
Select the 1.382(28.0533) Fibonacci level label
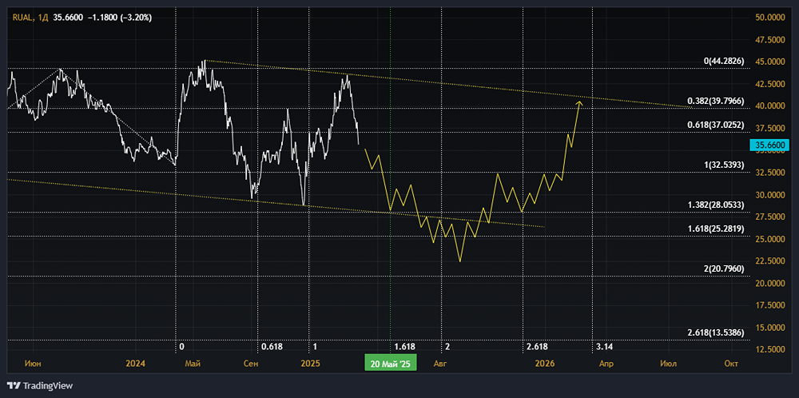716,205
